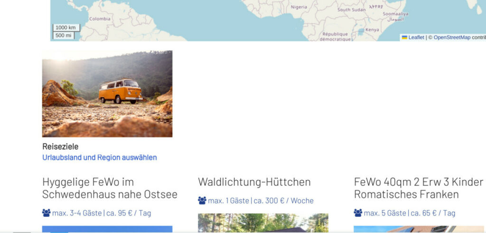The height and width of the screenshot is (233, 486).
Task: Open the OpenStreetMap contributors link
Action: [459, 37]
